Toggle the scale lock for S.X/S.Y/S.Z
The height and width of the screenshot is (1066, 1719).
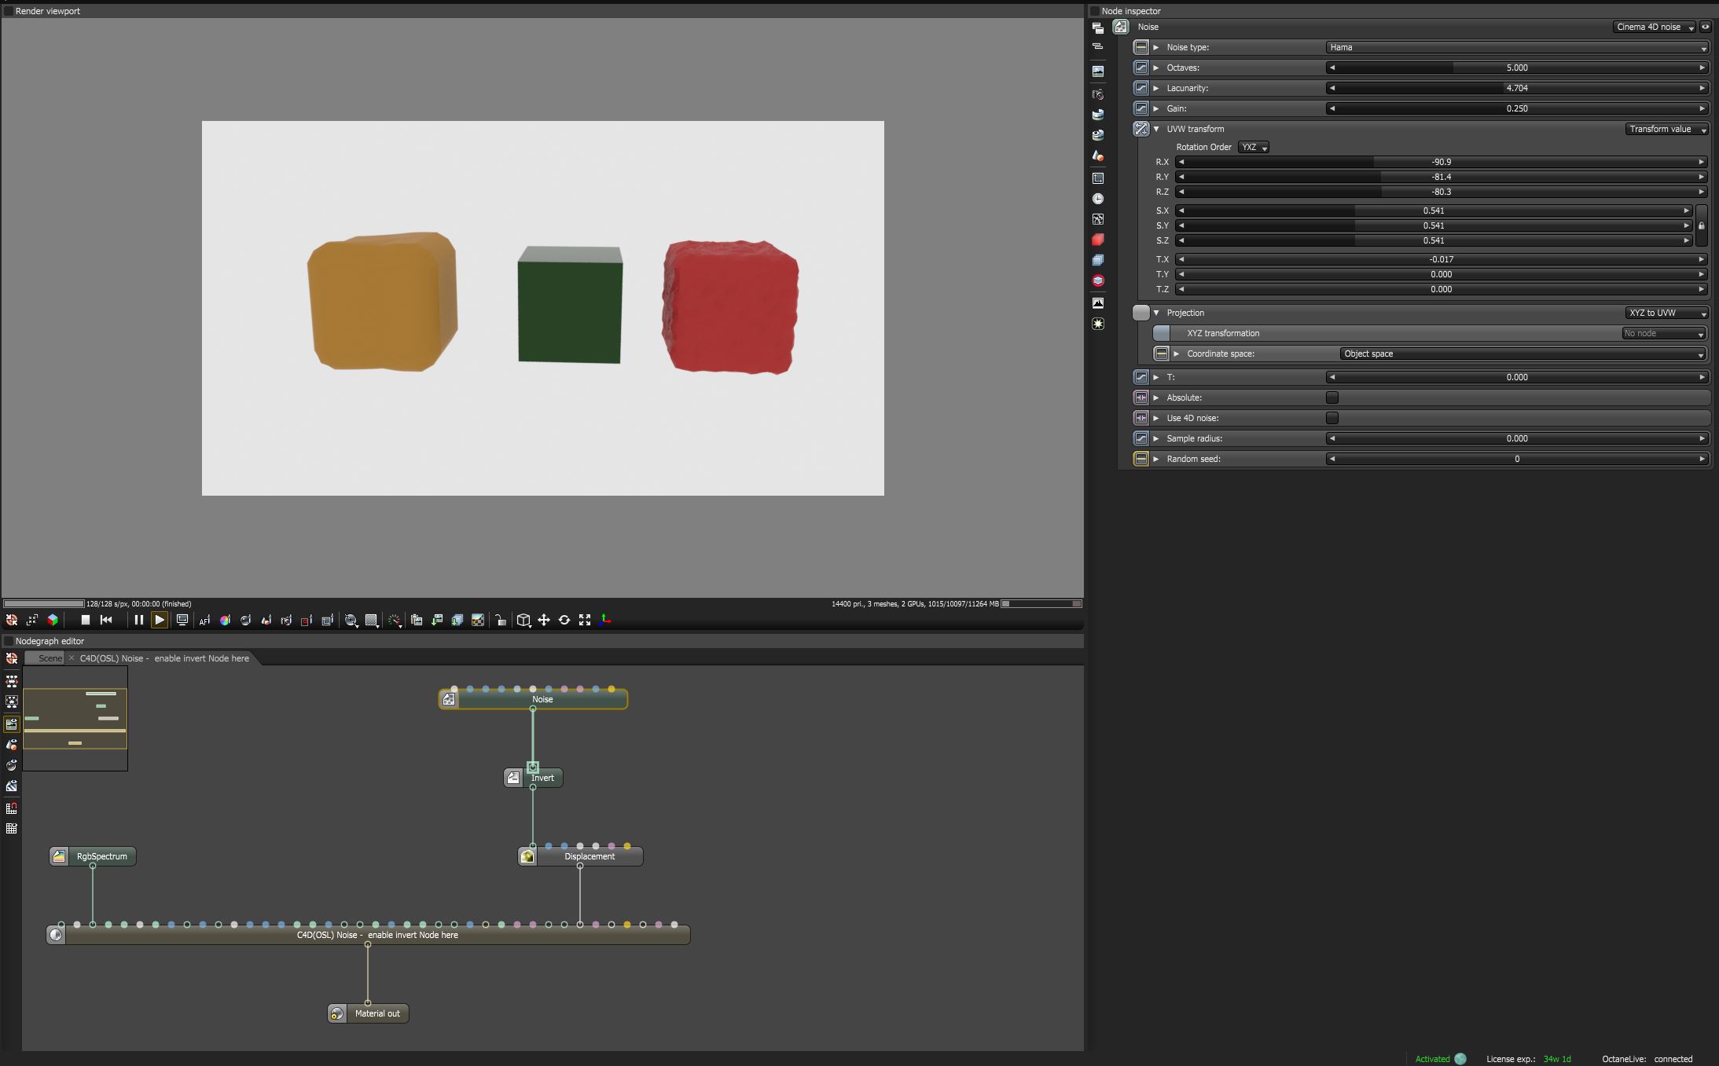pos(1702,225)
